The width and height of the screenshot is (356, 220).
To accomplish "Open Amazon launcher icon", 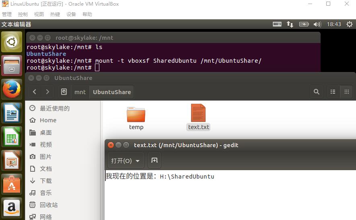I will [12, 208].
